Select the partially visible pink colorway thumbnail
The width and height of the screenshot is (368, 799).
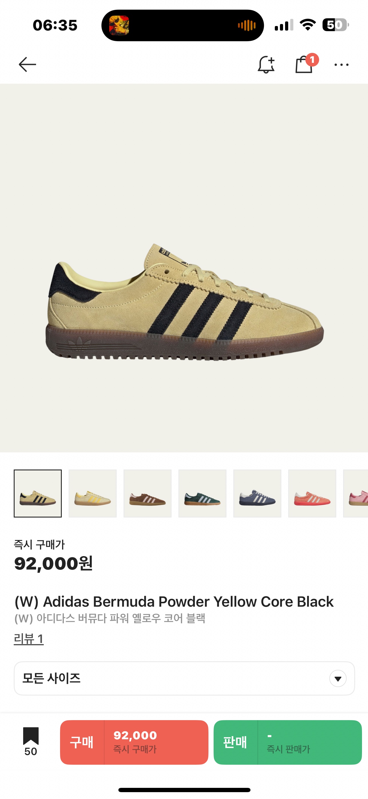(x=356, y=494)
